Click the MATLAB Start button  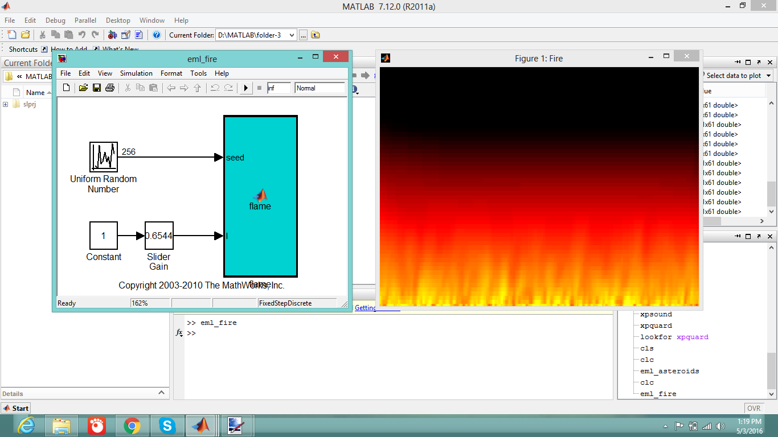[x=16, y=408]
